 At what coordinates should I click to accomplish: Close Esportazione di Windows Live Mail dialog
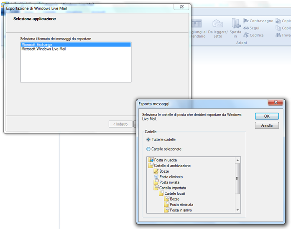click(181, 7)
